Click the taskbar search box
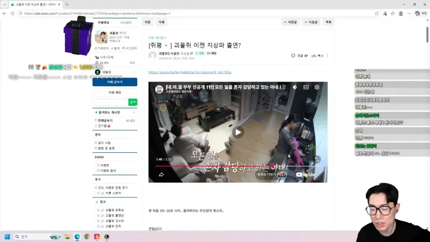Image resolution: width=430 pixels, height=242 pixels. coord(38,236)
